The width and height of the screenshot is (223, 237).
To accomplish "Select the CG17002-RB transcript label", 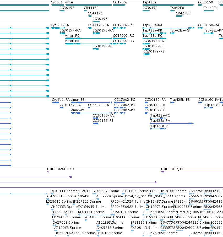I will (123, 25).
